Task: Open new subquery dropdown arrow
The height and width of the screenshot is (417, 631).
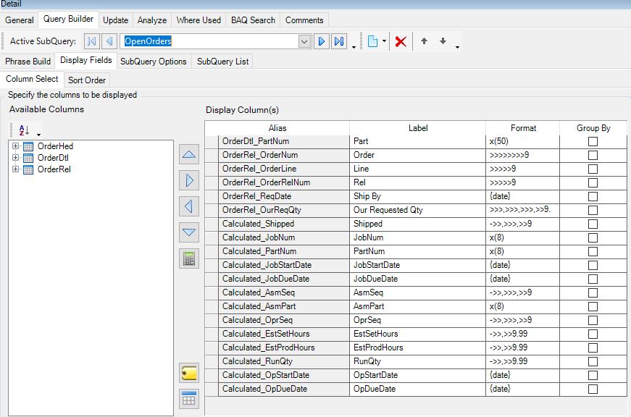Action: [384, 41]
